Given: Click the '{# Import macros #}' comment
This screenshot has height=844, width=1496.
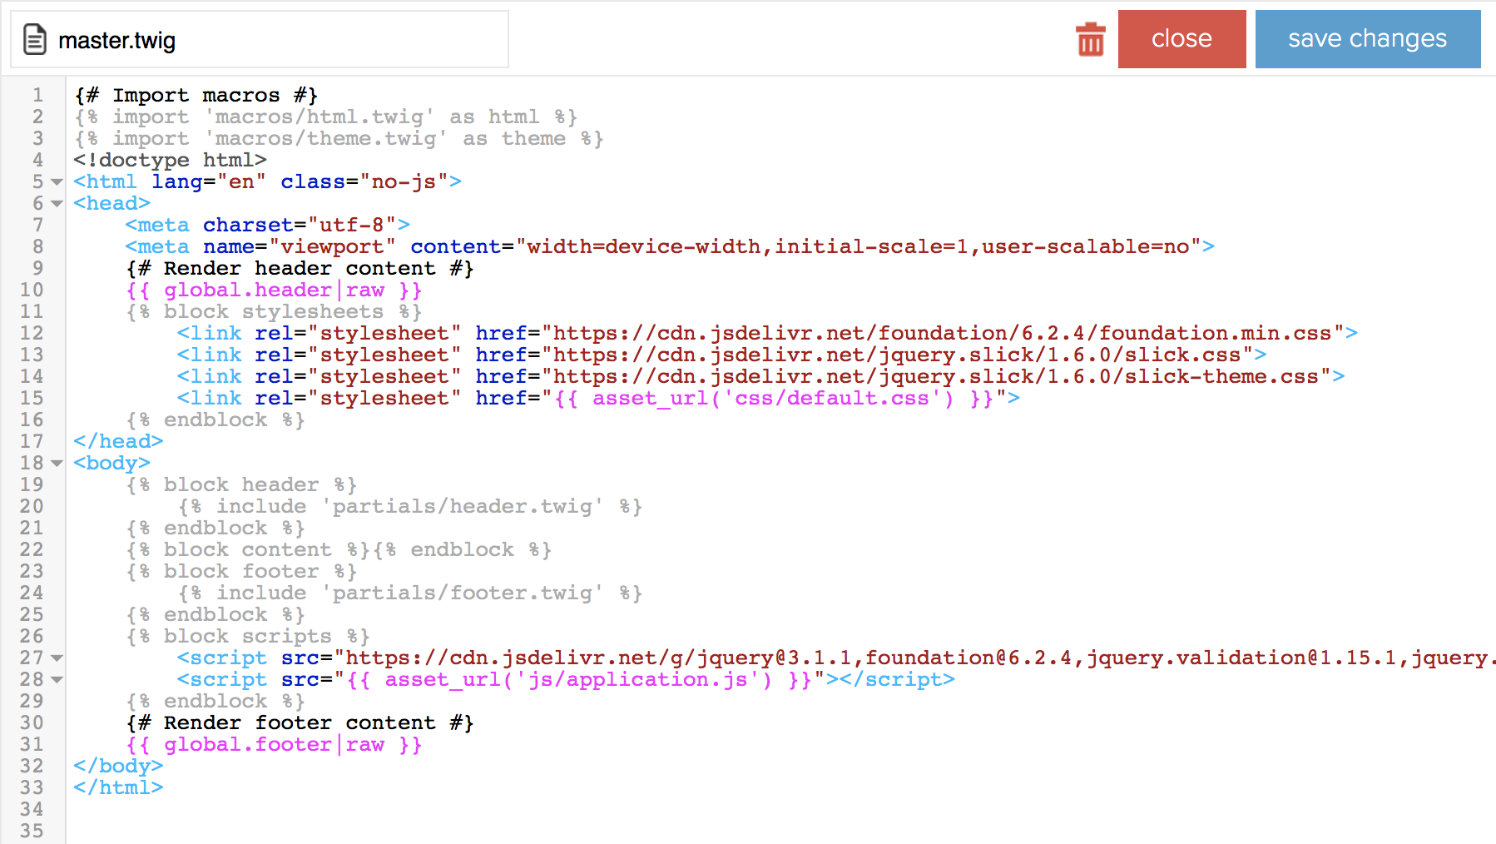Looking at the screenshot, I should tap(196, 95).
